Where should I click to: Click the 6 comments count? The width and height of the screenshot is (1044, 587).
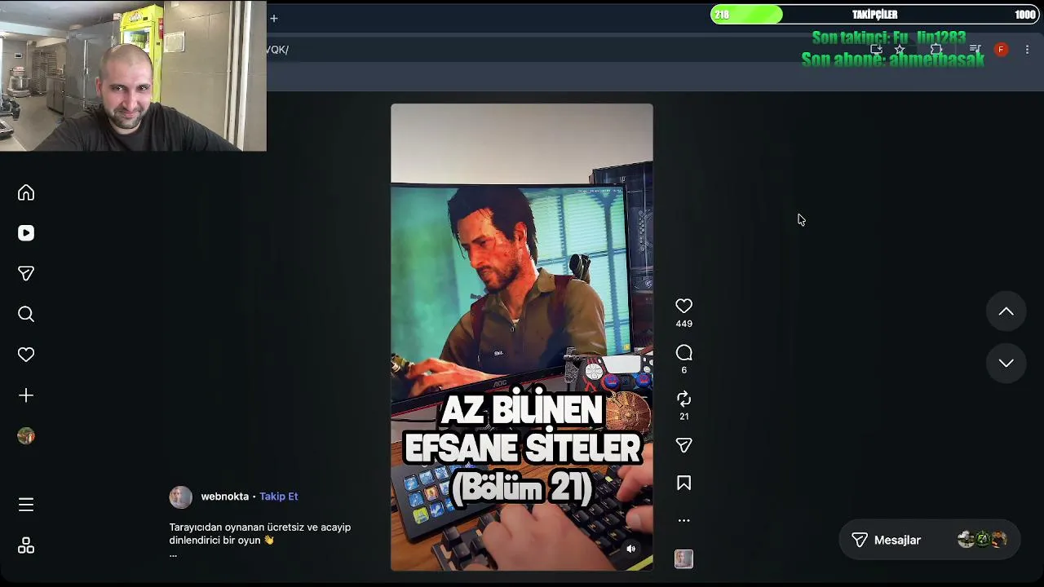tap(683, 370)
